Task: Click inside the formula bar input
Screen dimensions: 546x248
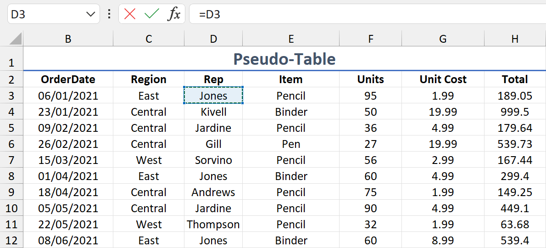Action: click(367, 14)
